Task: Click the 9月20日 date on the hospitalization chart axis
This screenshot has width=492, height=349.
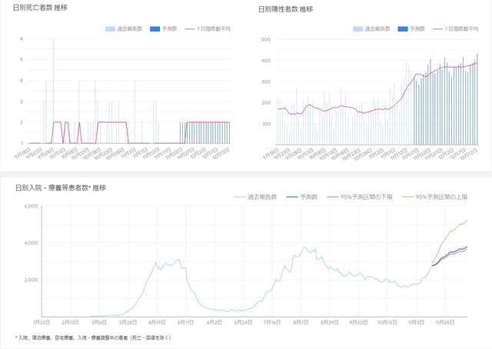Action: point(358,322)
